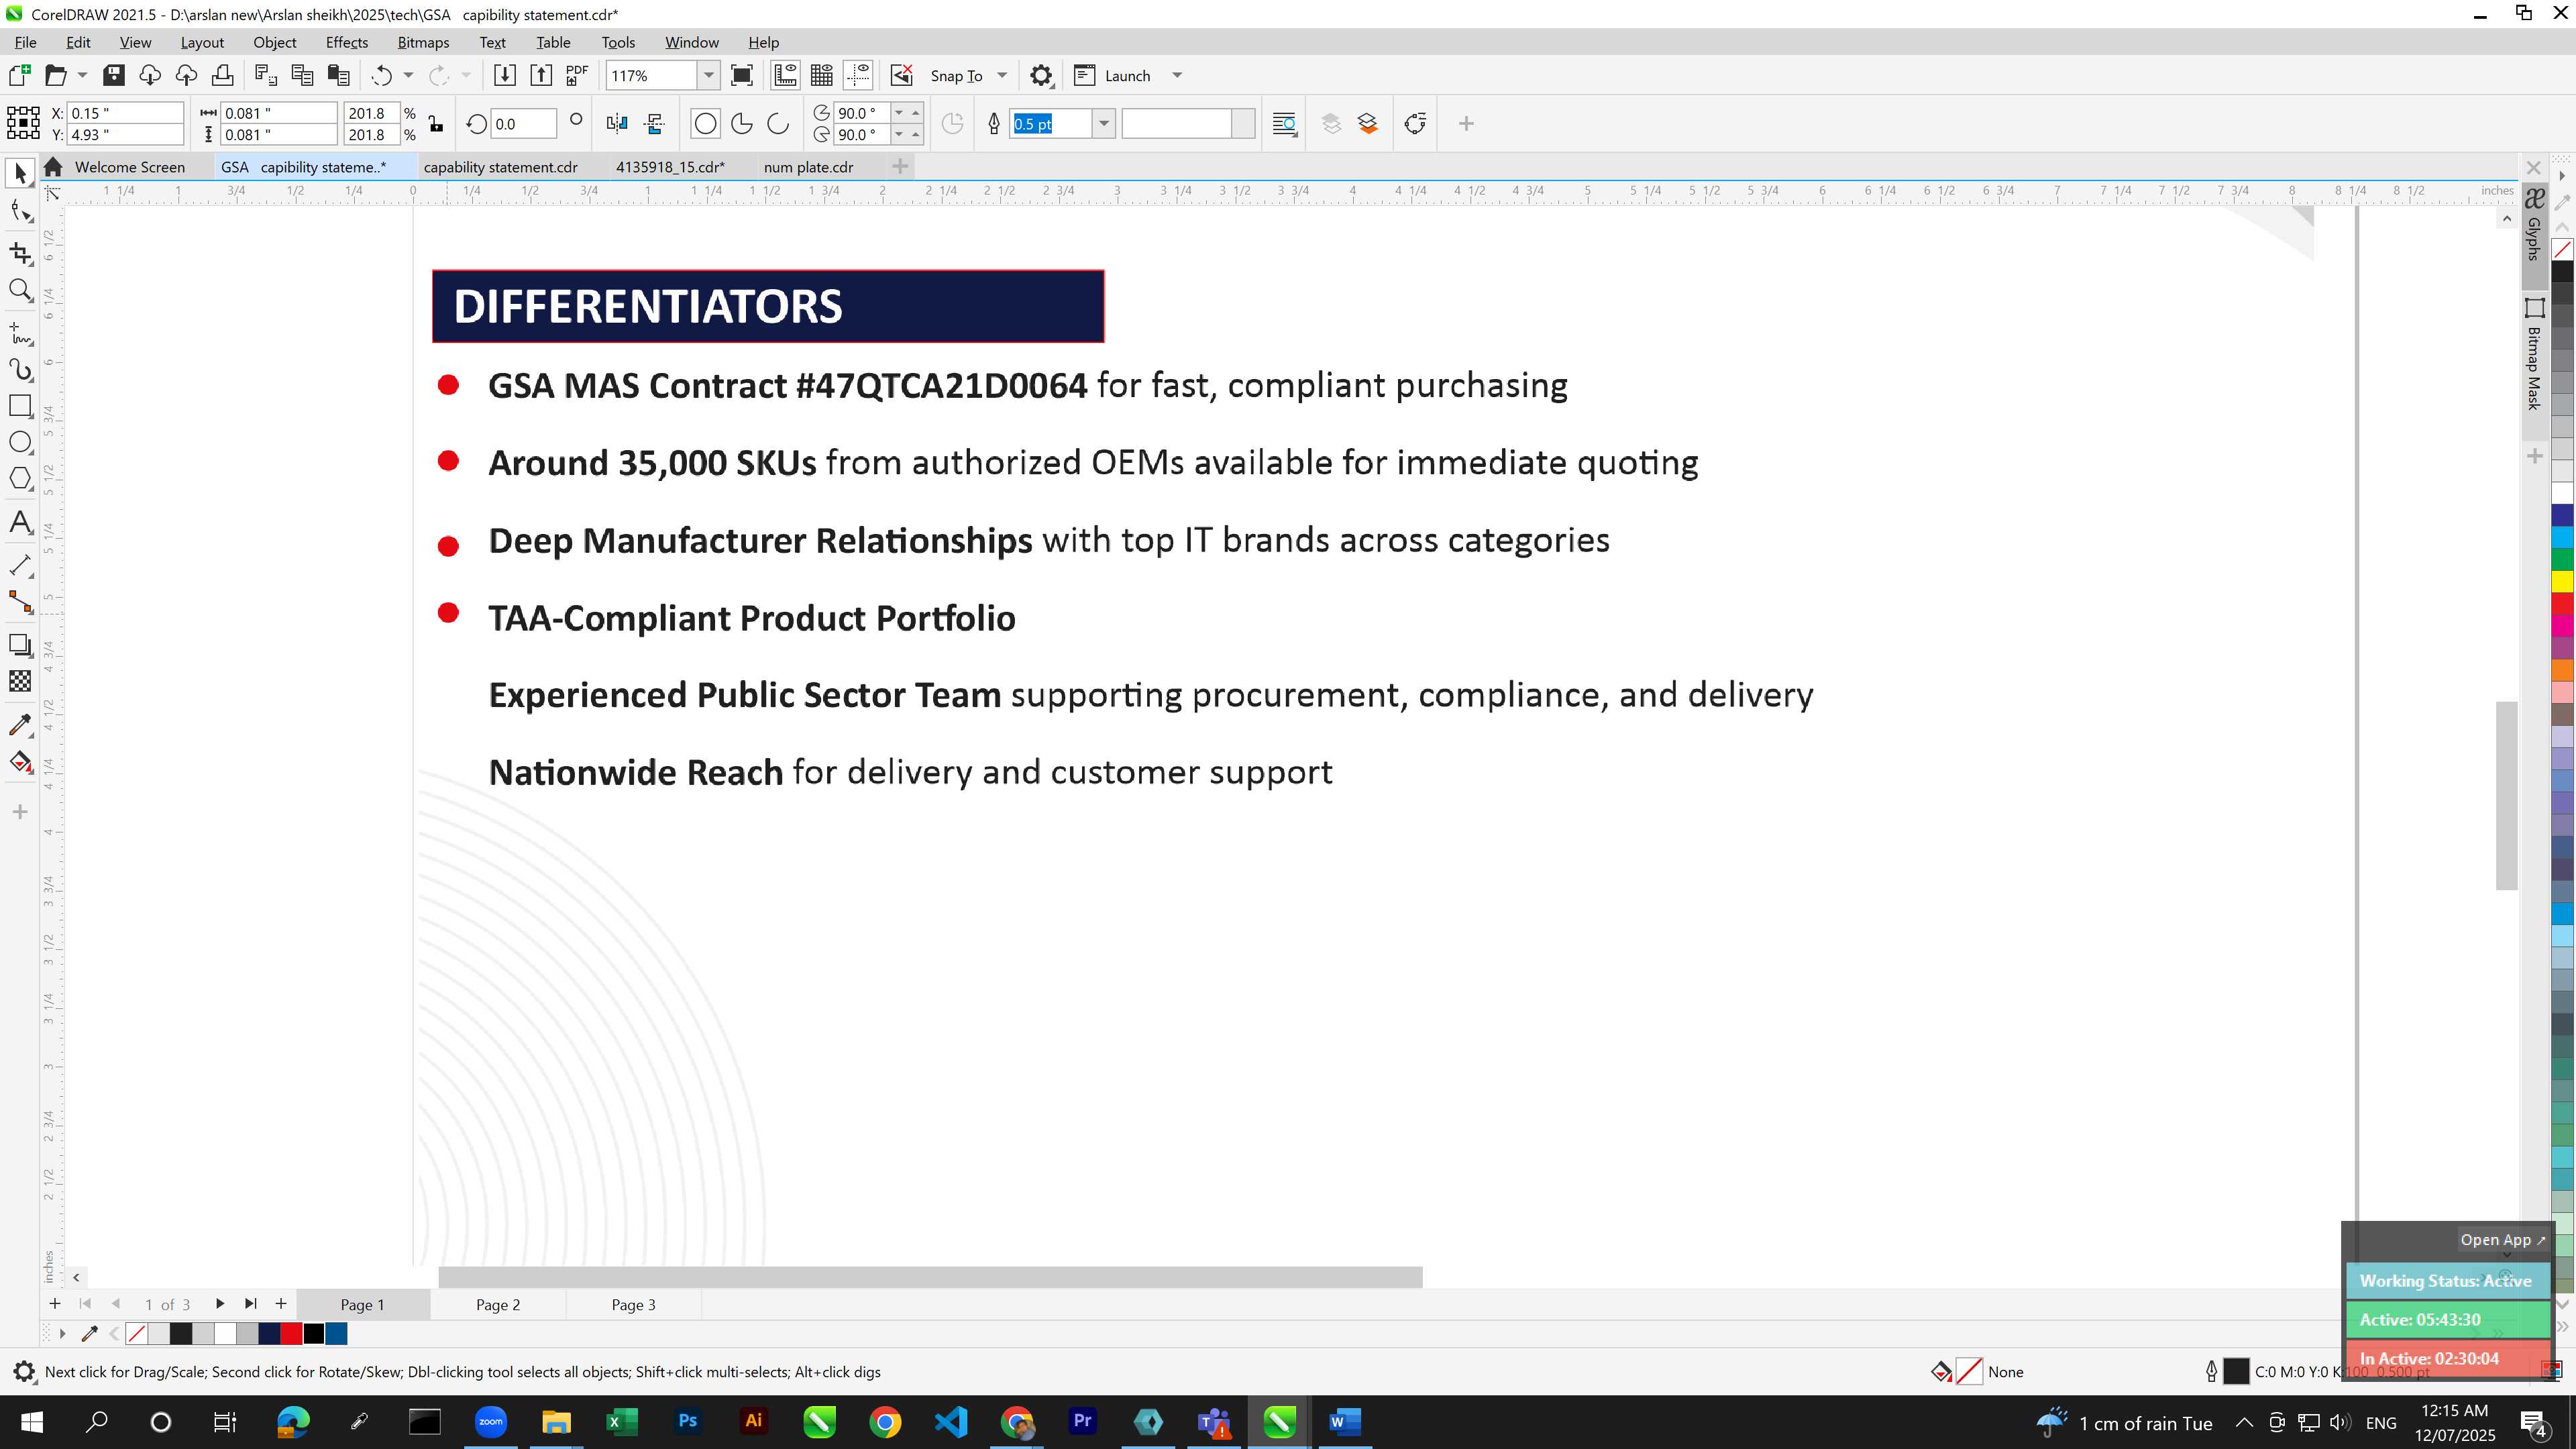
Task: Click the X position field
Action: 125,113
